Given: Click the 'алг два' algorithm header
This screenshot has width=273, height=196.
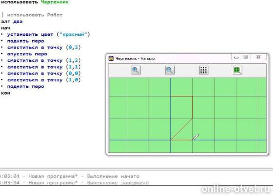Looking at the screenshot, I should (12, 22).
